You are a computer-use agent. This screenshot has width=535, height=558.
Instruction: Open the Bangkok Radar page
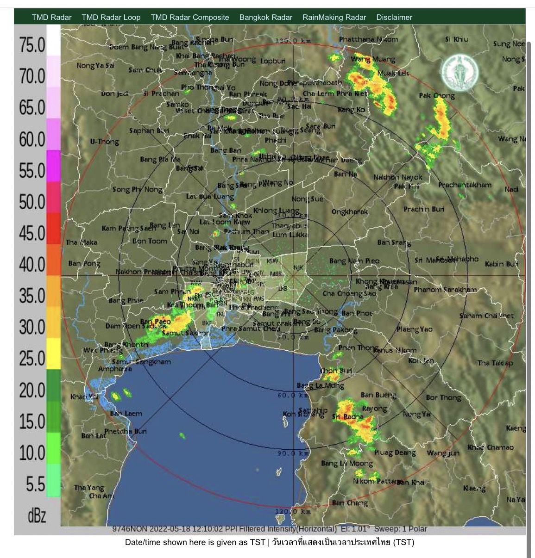point(265,17)
